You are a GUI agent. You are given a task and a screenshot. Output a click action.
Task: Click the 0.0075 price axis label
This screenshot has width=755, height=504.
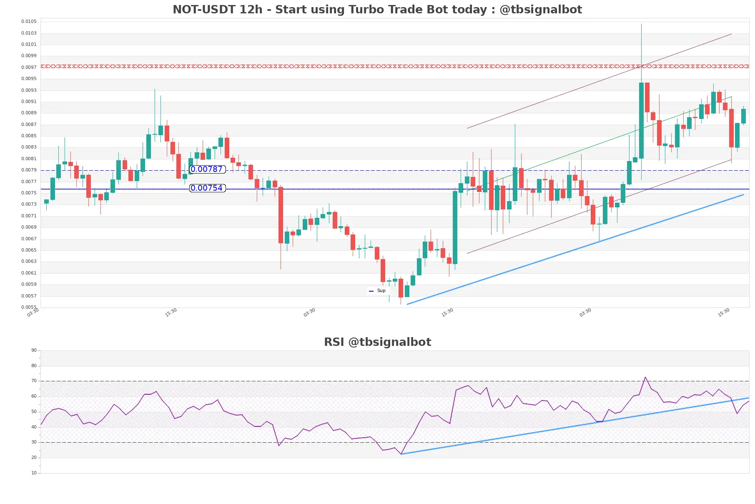coord(29,193)
